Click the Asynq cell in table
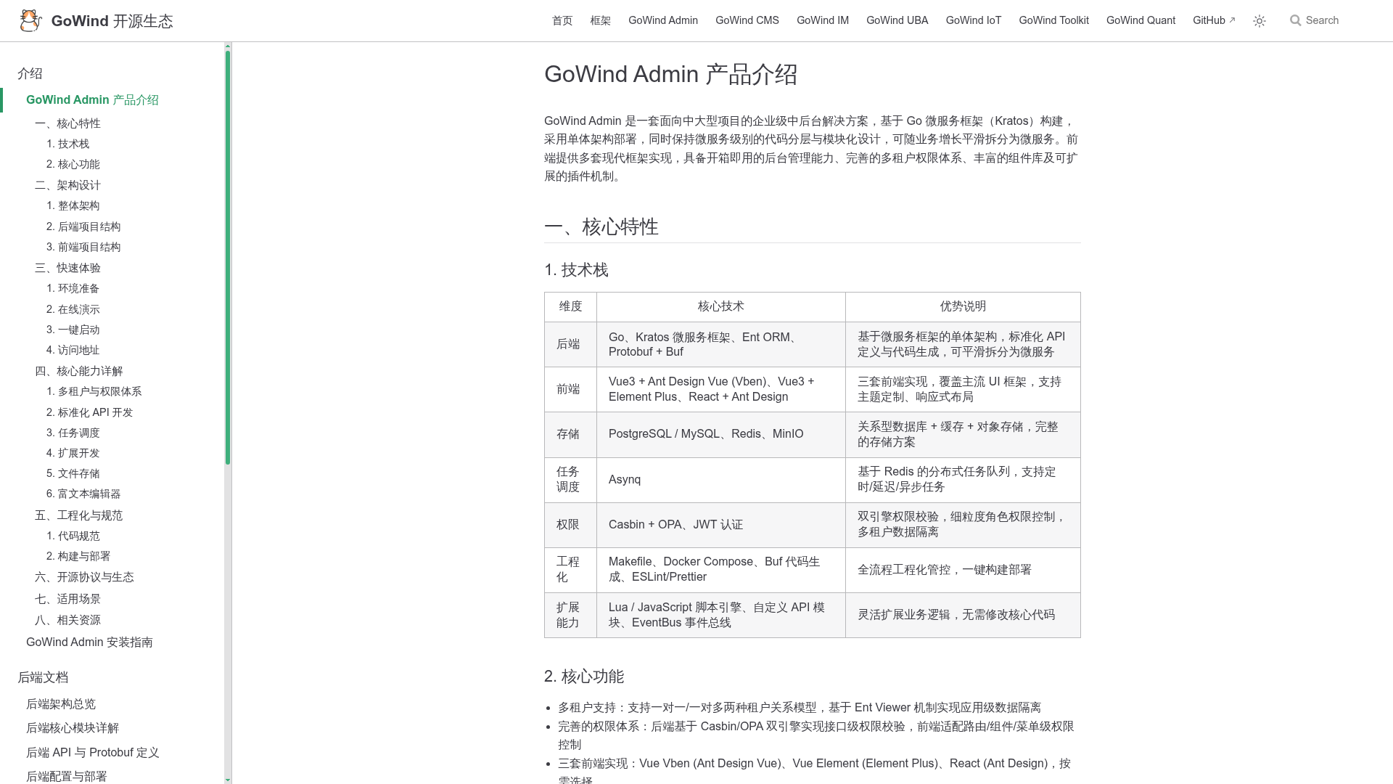 point(720,480)
